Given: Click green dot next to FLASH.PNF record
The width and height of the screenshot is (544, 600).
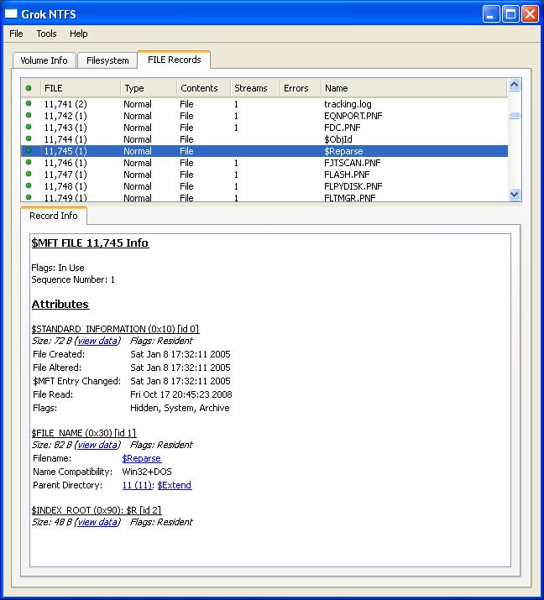Looking at the screenshot, I should click(x=29, y=175).
